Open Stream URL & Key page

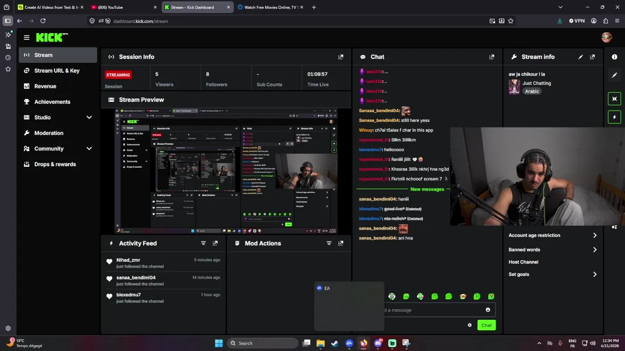pos(58,71)
